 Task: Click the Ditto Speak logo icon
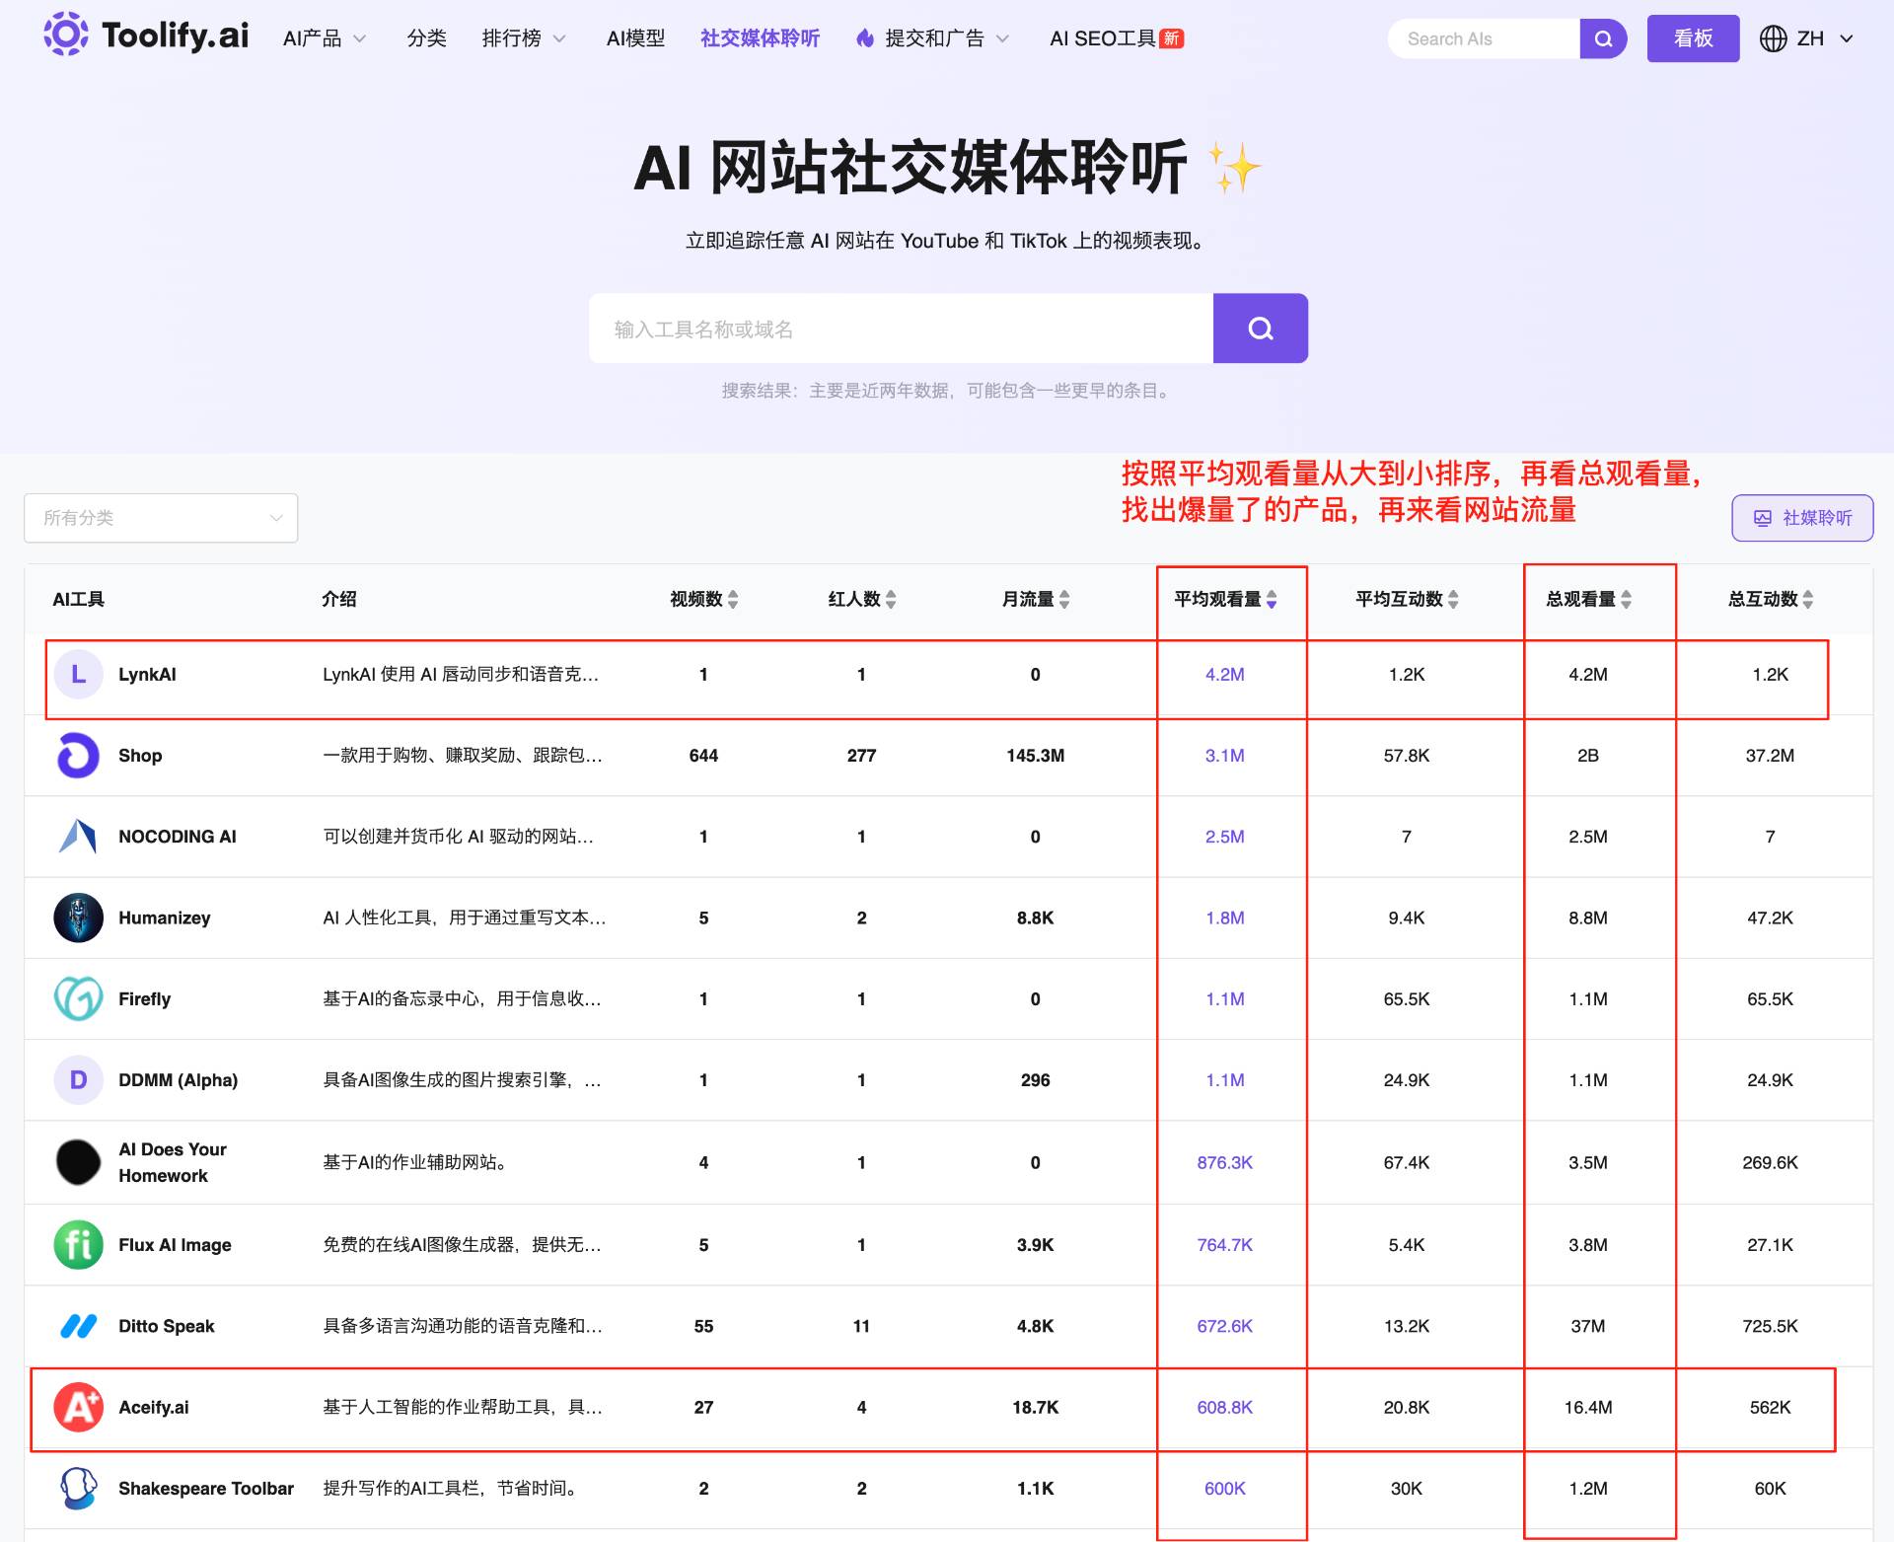(x=79, y=1326)
